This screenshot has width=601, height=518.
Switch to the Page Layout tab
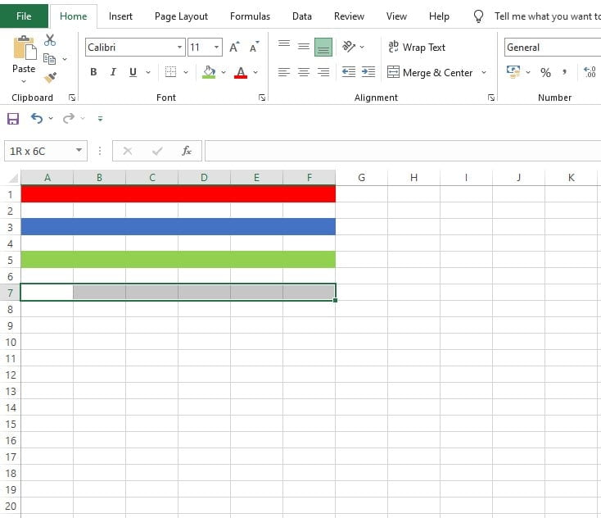(181, 16)
